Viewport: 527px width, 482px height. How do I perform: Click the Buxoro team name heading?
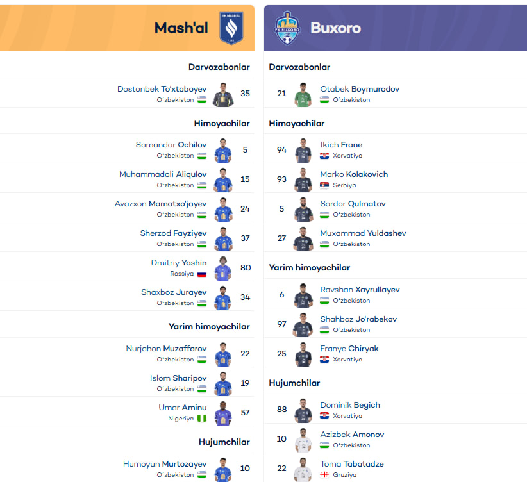pyautogui.click(x=335, y=28)
